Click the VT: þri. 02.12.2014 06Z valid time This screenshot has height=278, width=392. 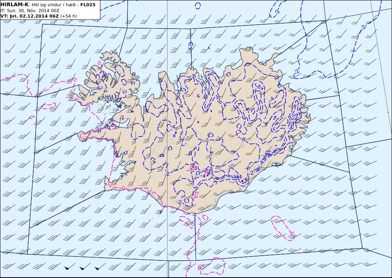[29, 16]
